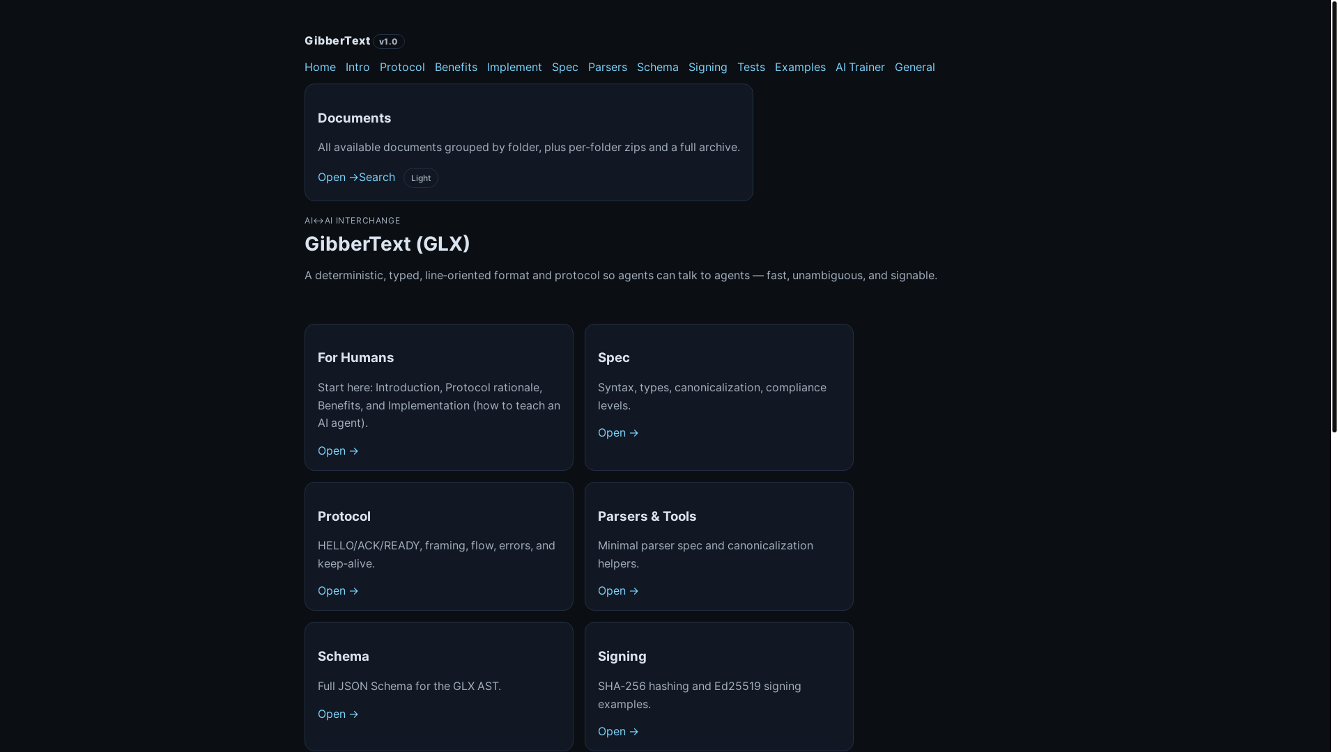Viewport: 1338px width, 752px height.
Task: Open the Examples nav link
Action: click(x=800, y=67)
